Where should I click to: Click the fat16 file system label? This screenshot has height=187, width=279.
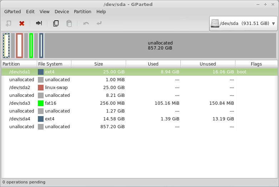click(50, 103)
